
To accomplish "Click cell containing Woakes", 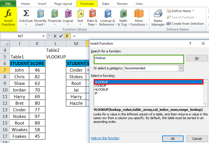I will [x=19, y=129].
